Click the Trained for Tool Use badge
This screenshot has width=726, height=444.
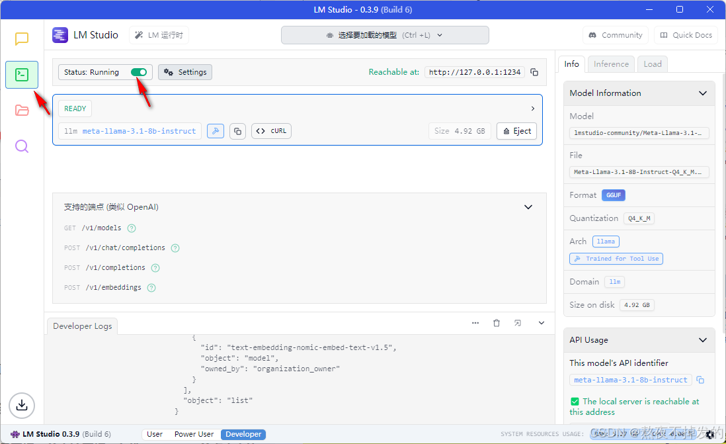coord(616,259)
